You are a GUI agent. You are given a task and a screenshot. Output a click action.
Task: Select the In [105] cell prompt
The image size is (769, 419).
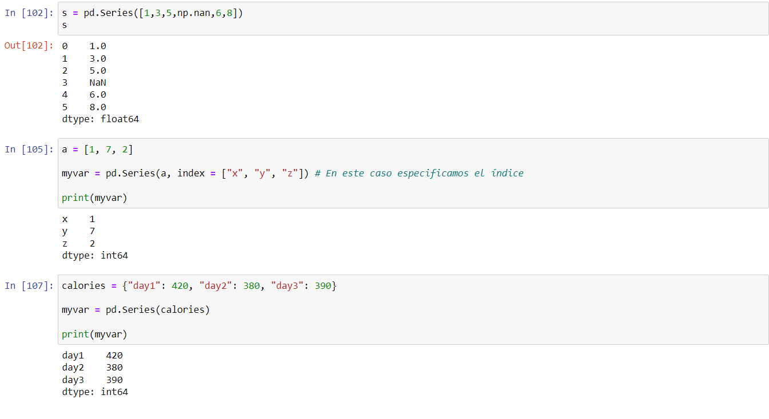[x=29, y=149]
